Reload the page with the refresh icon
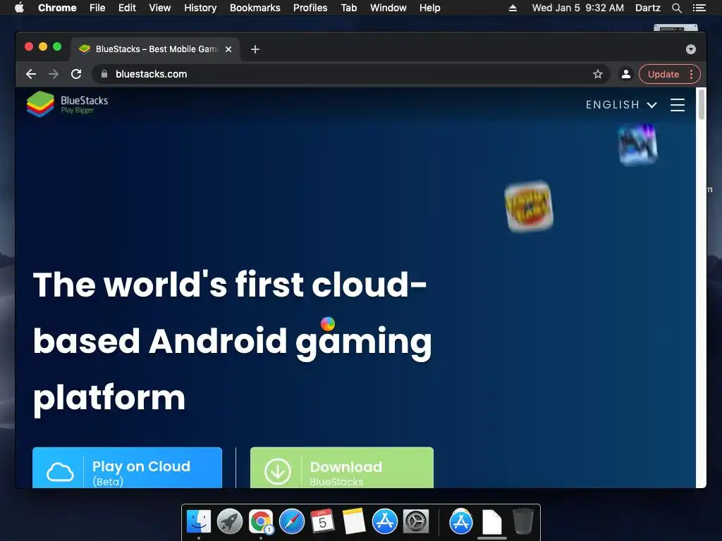722x541 pixels. pyautogui.click(x=76, y=74)
